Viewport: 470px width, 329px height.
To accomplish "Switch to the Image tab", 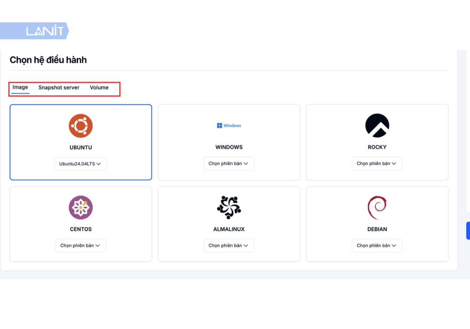I will click(20, 87).
